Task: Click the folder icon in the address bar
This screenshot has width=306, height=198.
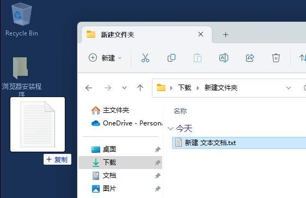Action: tap(161, 88)
